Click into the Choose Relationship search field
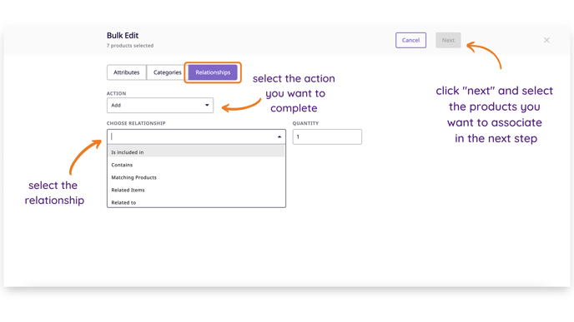Image resolution: width=574 pixels, height=322 pixels. tap(192, 136)
